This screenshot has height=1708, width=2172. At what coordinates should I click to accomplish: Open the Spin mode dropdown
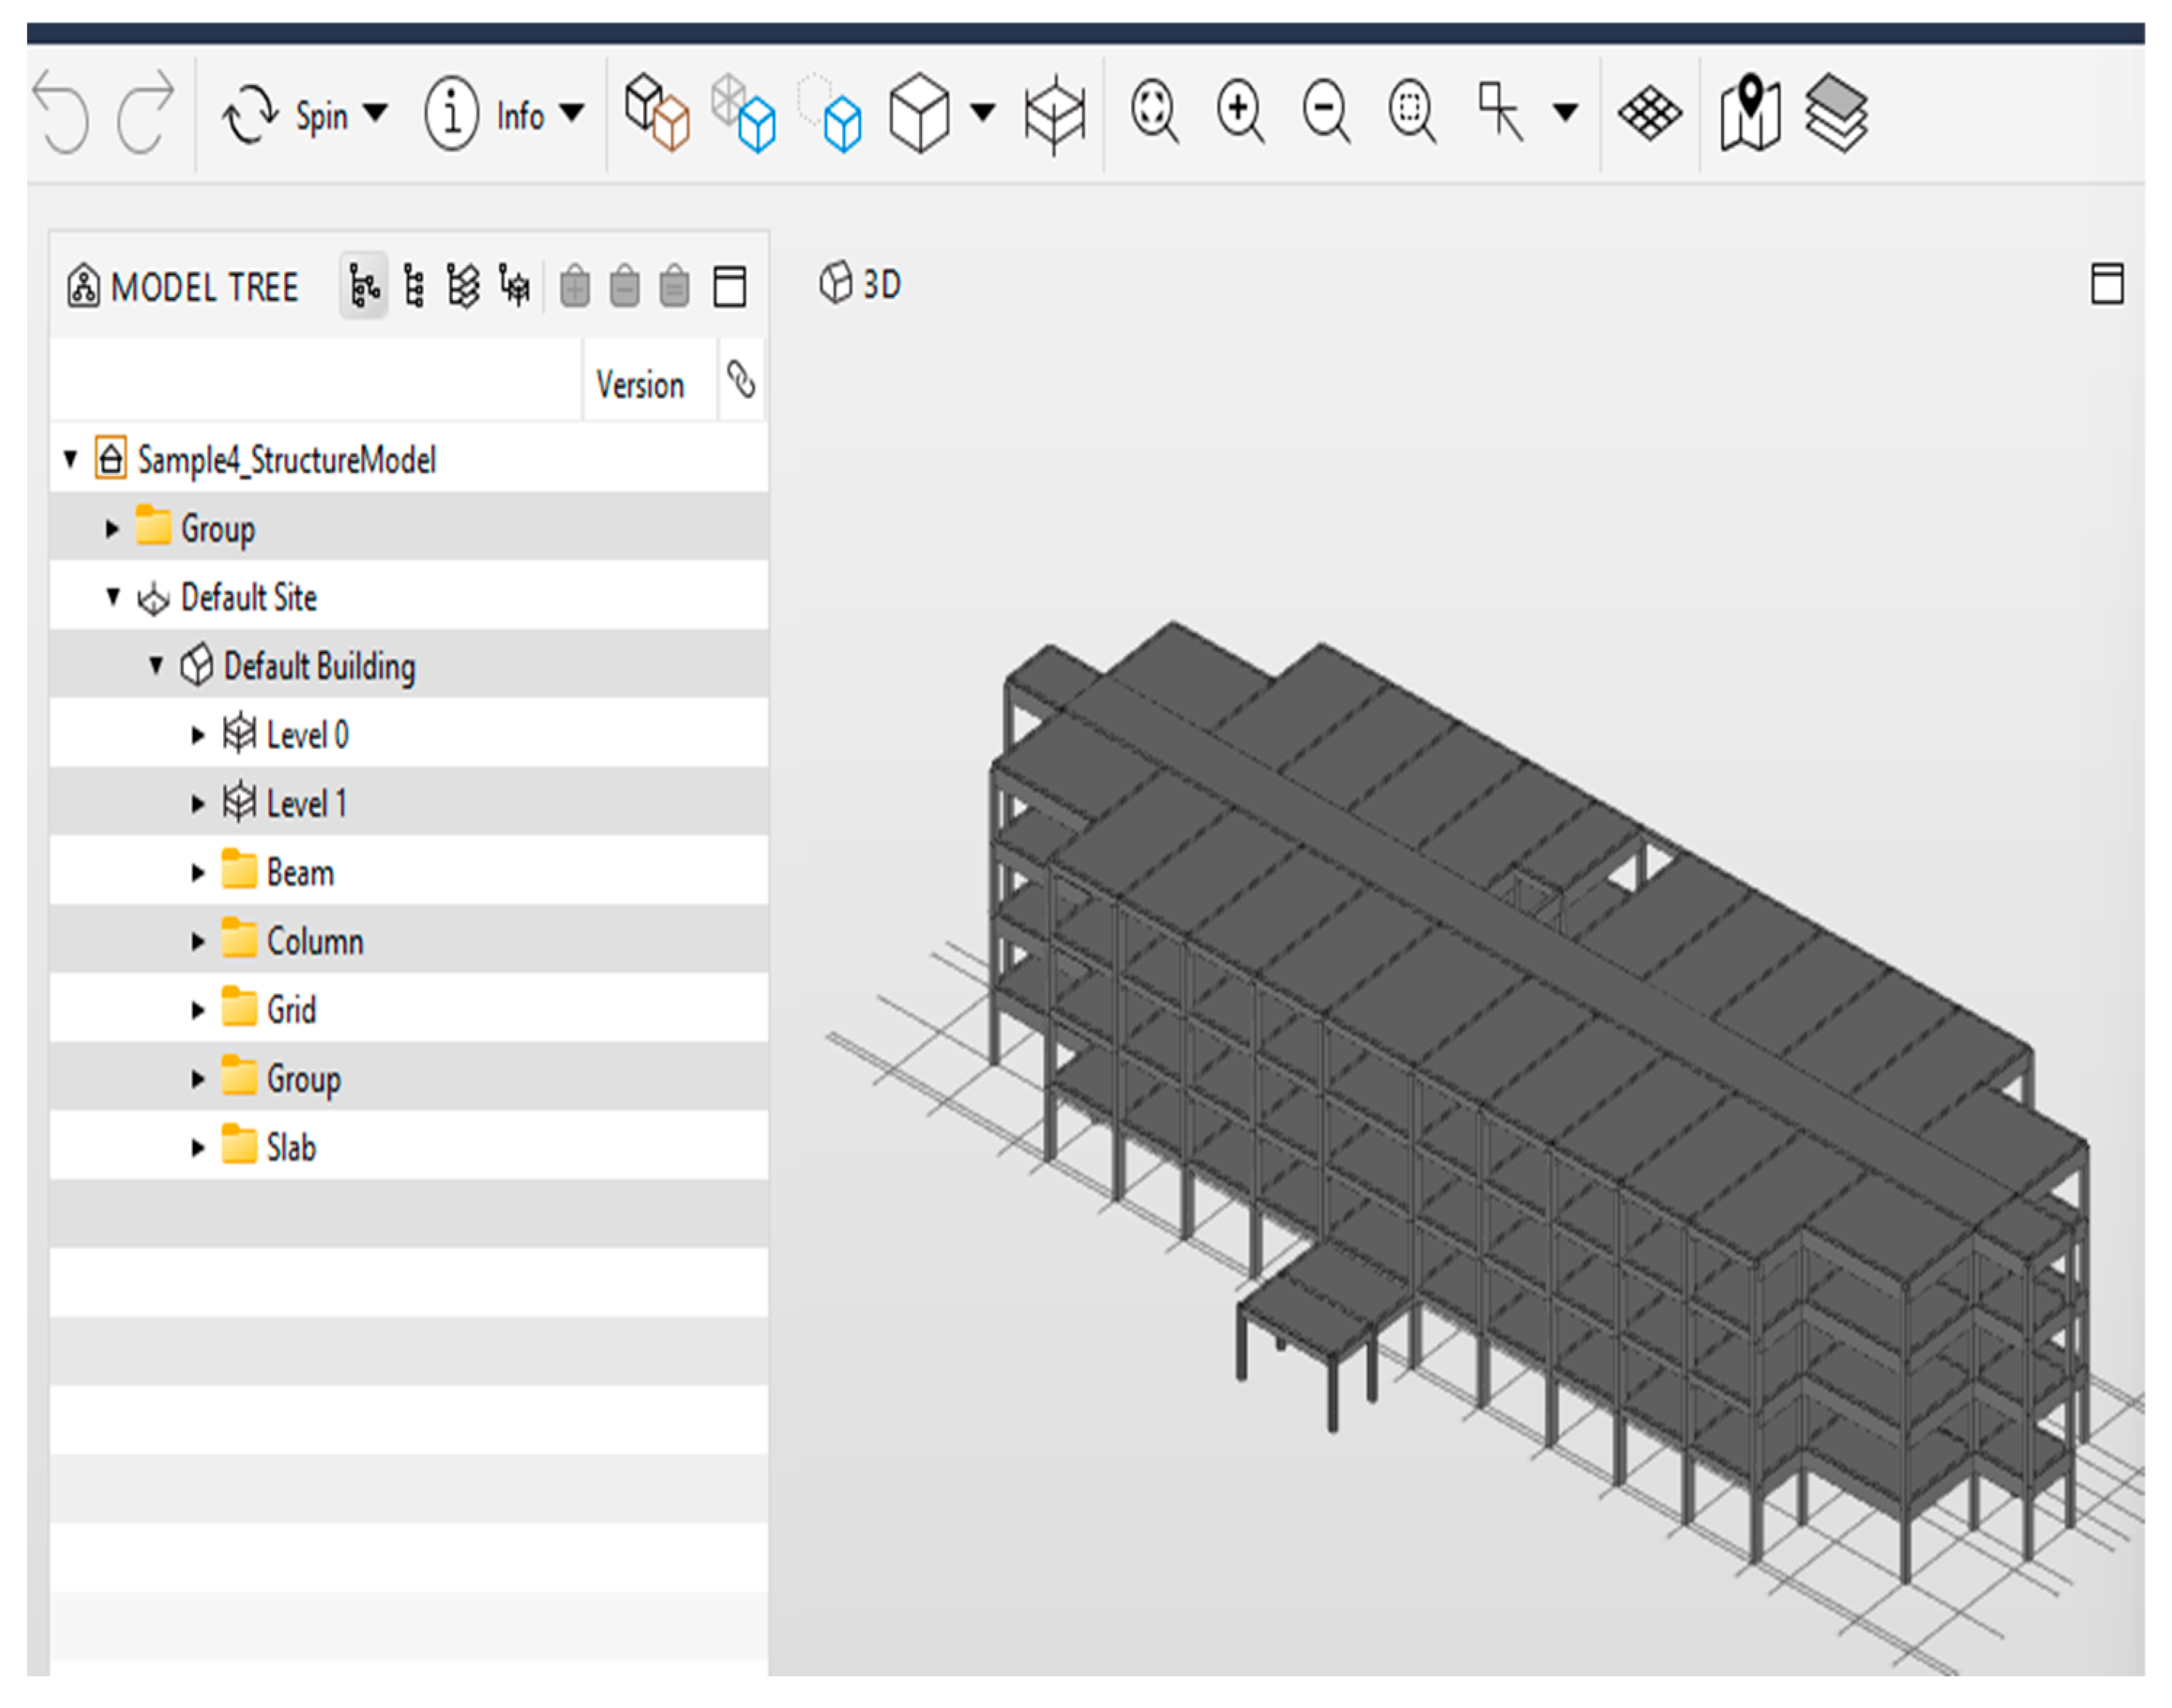[x=375, y=112]
